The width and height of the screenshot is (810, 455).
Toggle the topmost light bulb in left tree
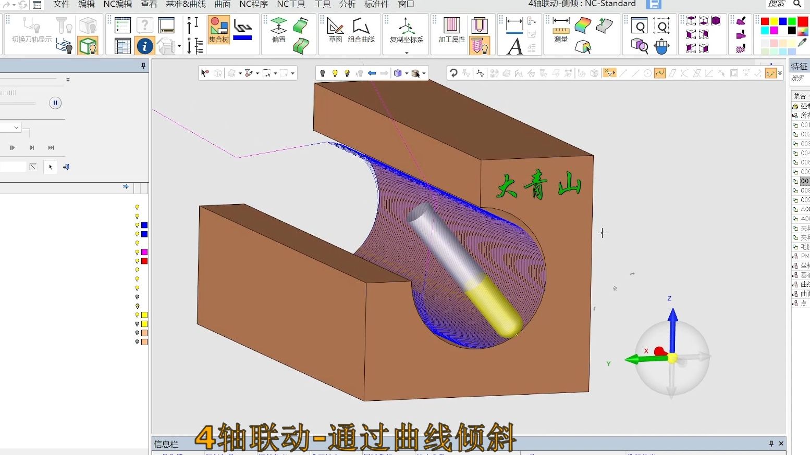(137, 207)
